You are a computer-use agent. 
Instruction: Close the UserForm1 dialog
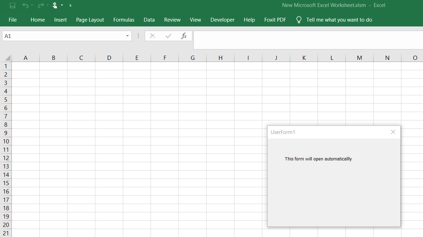click(393, 132)
